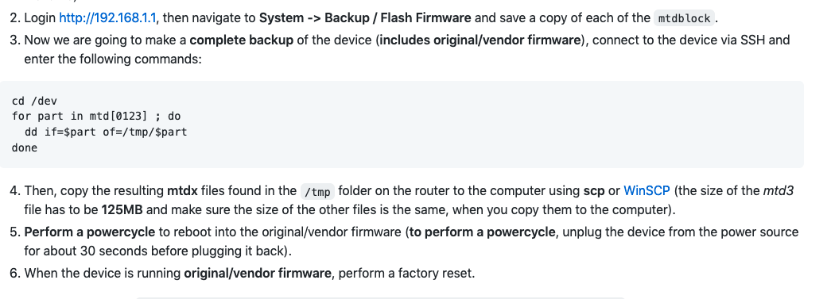The width and height of the screenshot is (831, 299).
Task: Click the italic 'mtd3' word
Action: (778, 190)
